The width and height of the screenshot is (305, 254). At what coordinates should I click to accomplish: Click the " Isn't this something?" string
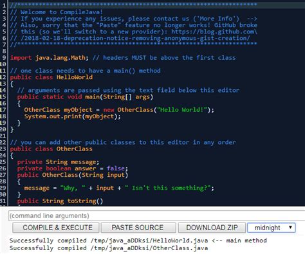pos(167,188)
